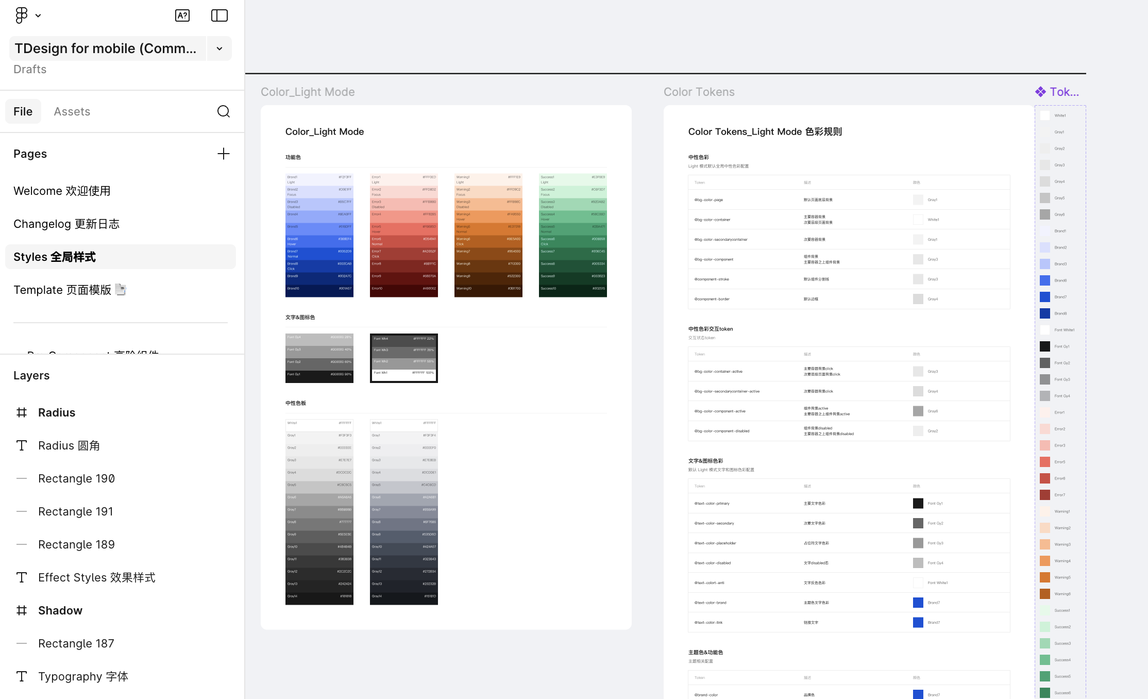Screen dimensions: 1148x699
Task: Select the Shadow frame layer icon
Action: 22,610
